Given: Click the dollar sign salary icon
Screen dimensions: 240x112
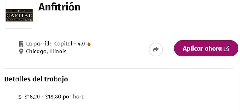Looking at the screenshot, I should pos(20,97).
